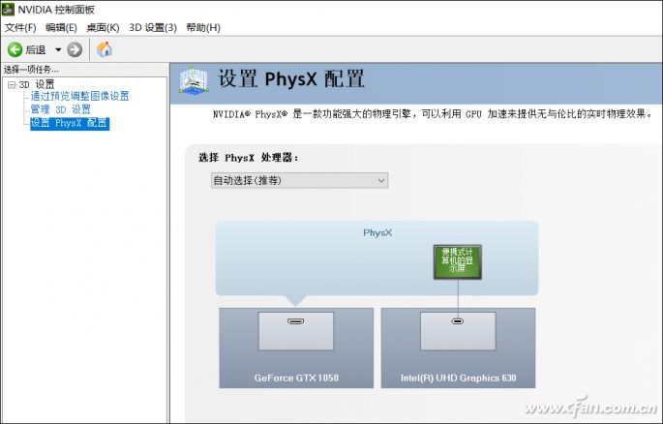Click the PhysX label in the diagram

(377, 232)
